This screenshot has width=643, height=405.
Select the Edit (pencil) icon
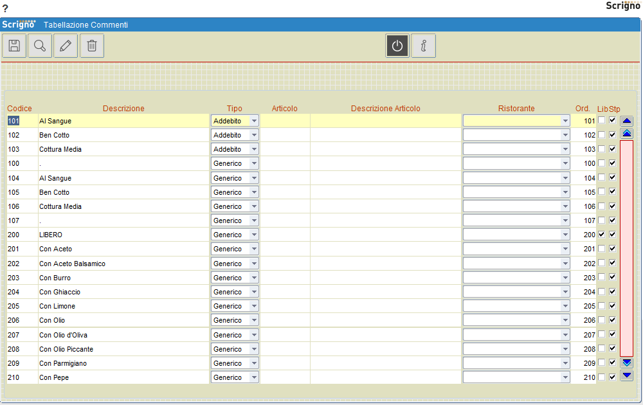pyautogui.click(x=65, y=45)
